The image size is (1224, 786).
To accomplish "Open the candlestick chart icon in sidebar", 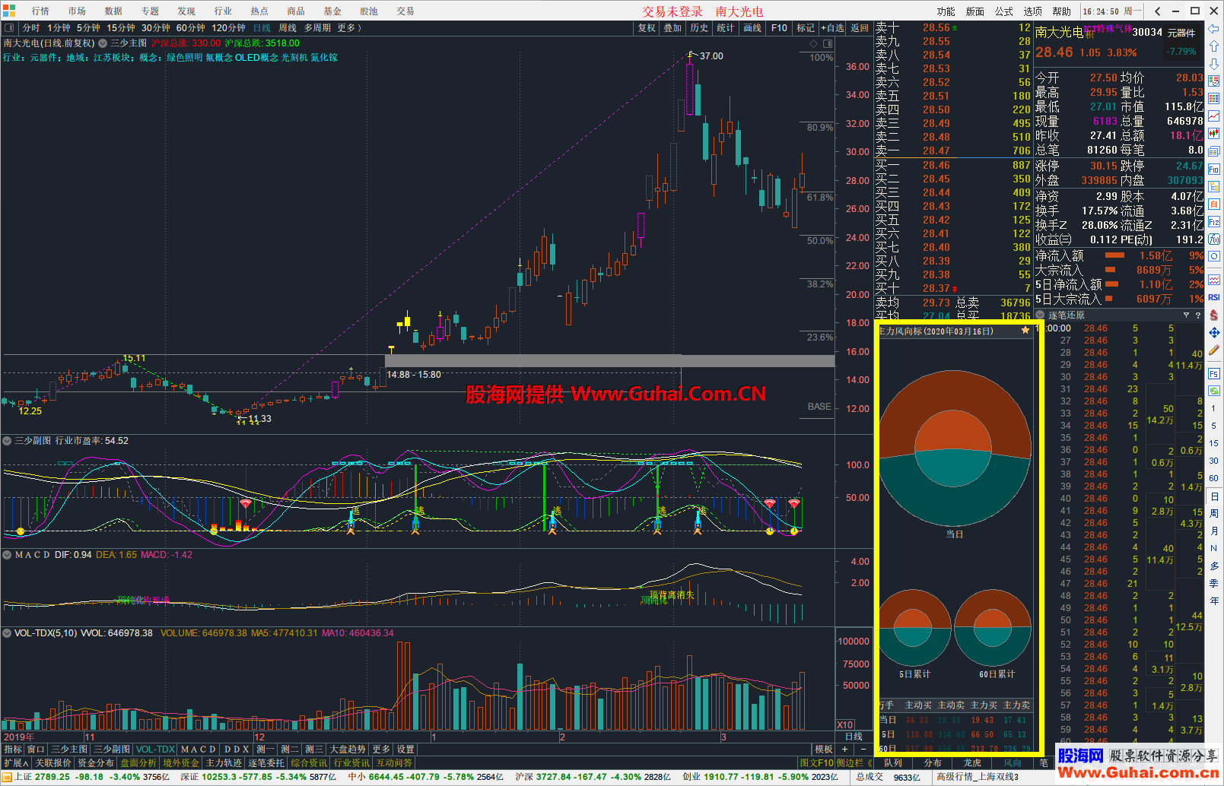I will click(1213, 134).
